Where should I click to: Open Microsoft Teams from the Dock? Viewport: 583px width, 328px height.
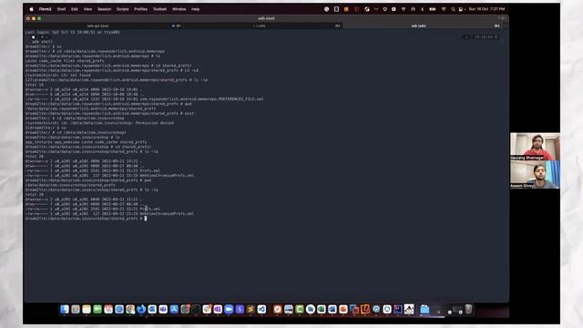click(x=163, y=309)
